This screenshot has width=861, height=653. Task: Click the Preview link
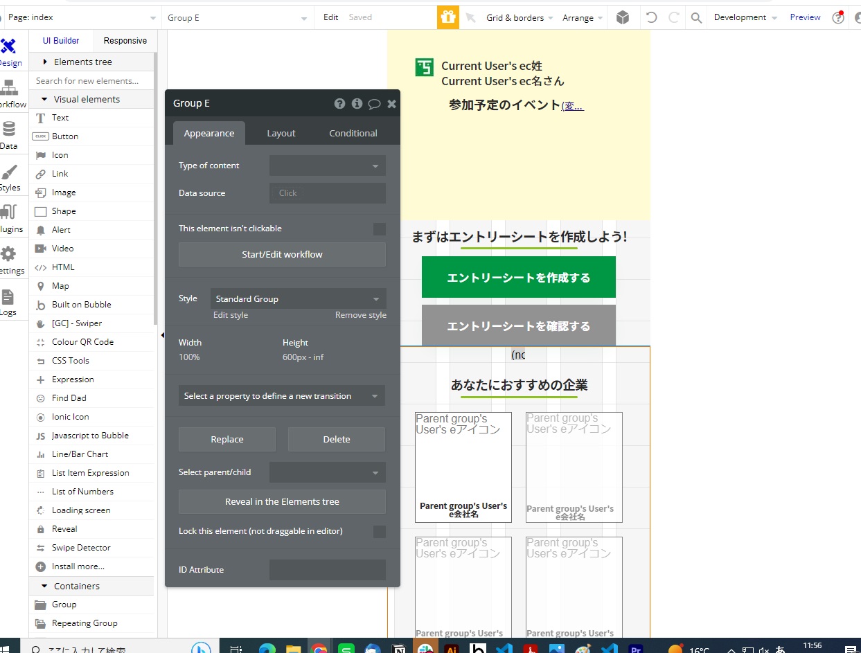(805, 17)
